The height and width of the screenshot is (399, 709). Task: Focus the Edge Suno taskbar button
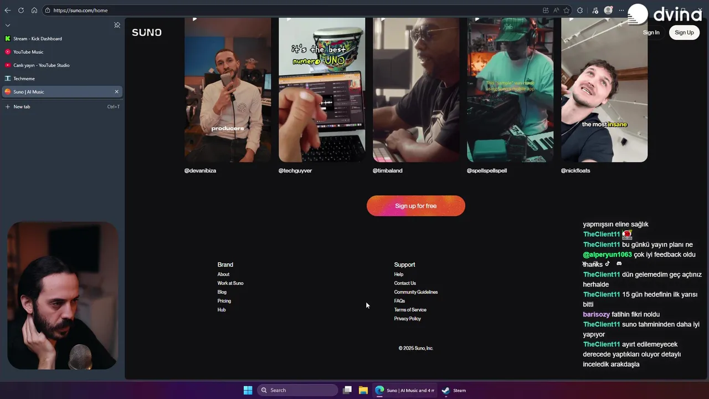(x=405, y=390)
